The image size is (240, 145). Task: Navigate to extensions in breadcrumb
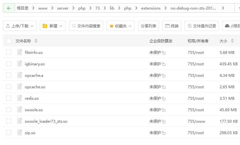click(x=151, y=8)
